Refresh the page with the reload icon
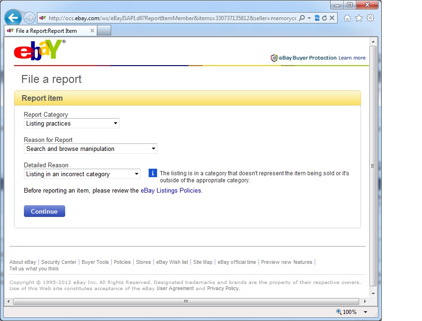Screen dimensions: 422x321 click(324, 18)
